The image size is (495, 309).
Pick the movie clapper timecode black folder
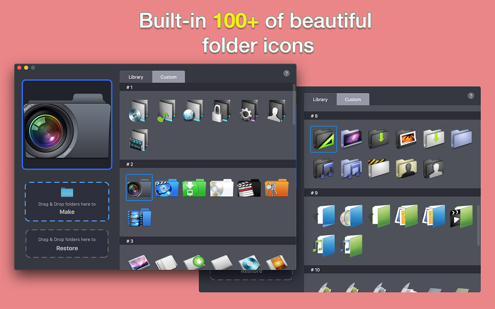coord(139,140)
